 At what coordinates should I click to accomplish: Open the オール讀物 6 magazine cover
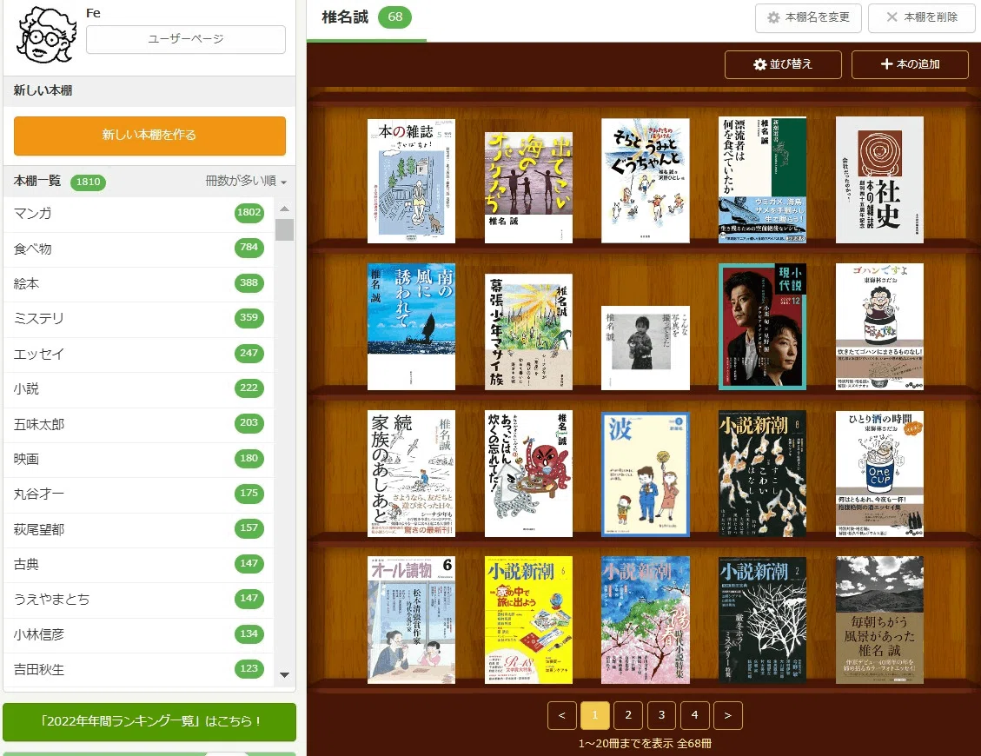(x=411, y=620)
